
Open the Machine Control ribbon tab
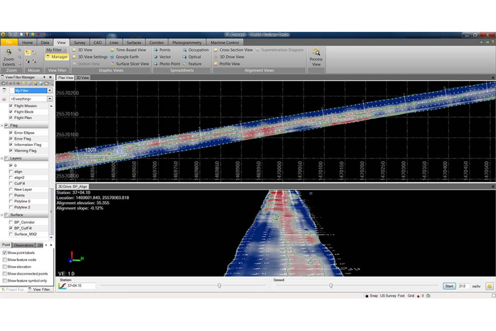tap(224, 42)
